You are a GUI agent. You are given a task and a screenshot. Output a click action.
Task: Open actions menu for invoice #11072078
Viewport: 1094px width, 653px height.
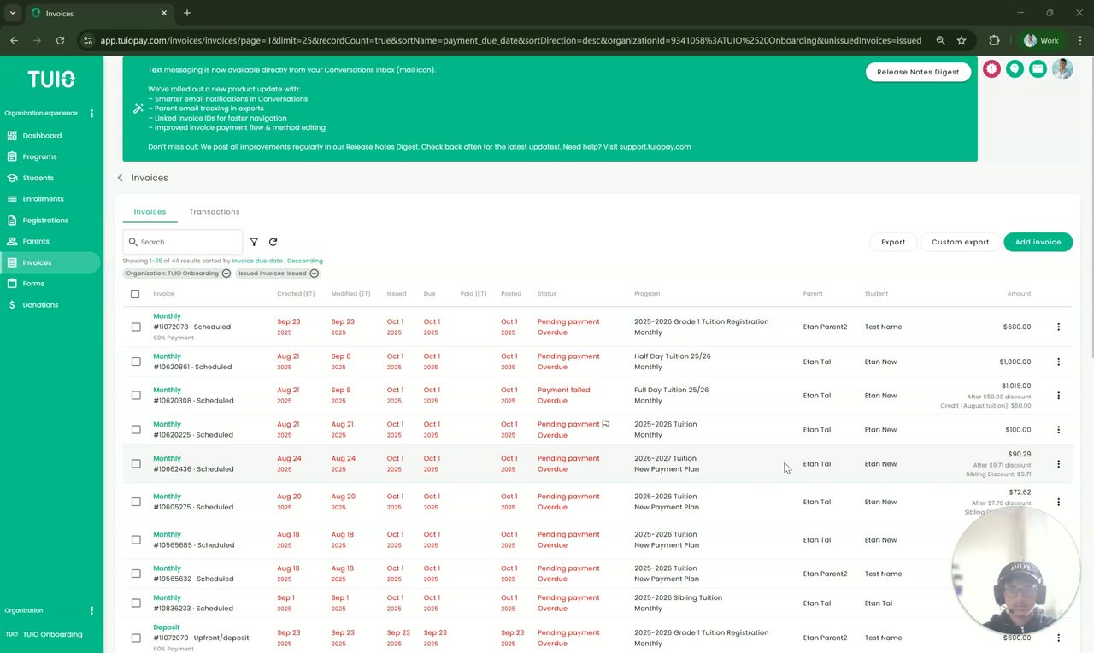[1058, 326]
